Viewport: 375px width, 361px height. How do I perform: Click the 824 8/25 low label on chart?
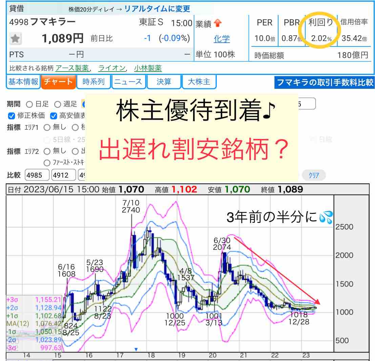[71, 329]
